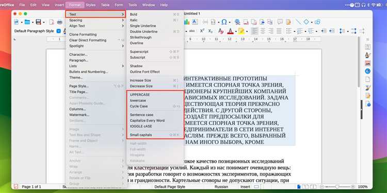
Task: Click the Increase indent icon
Action: pos(324,31)
